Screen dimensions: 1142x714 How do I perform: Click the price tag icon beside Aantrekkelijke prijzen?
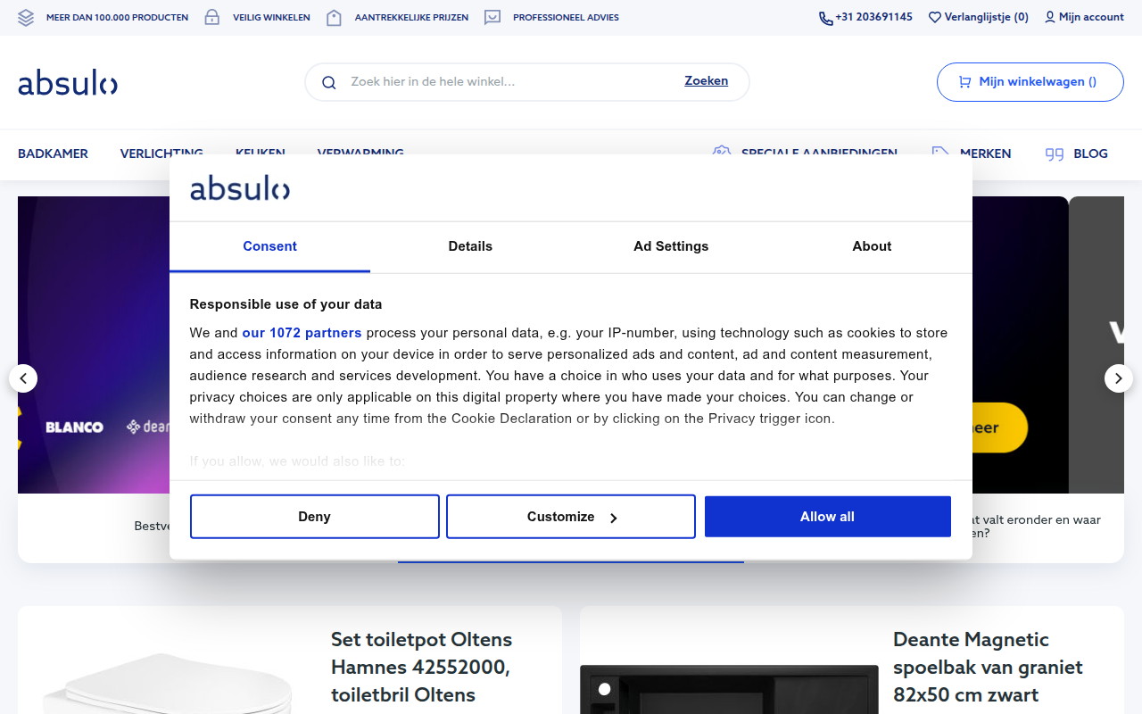[x=334, y=17]
